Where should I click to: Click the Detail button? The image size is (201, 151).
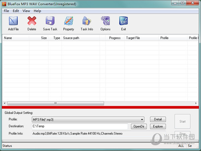click(158, 119)
